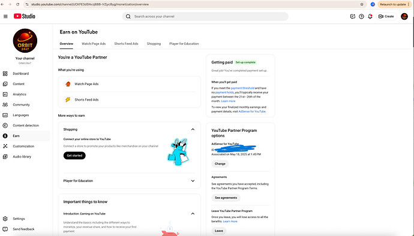
Task: Click the Leave button
Action: point(219,231)
